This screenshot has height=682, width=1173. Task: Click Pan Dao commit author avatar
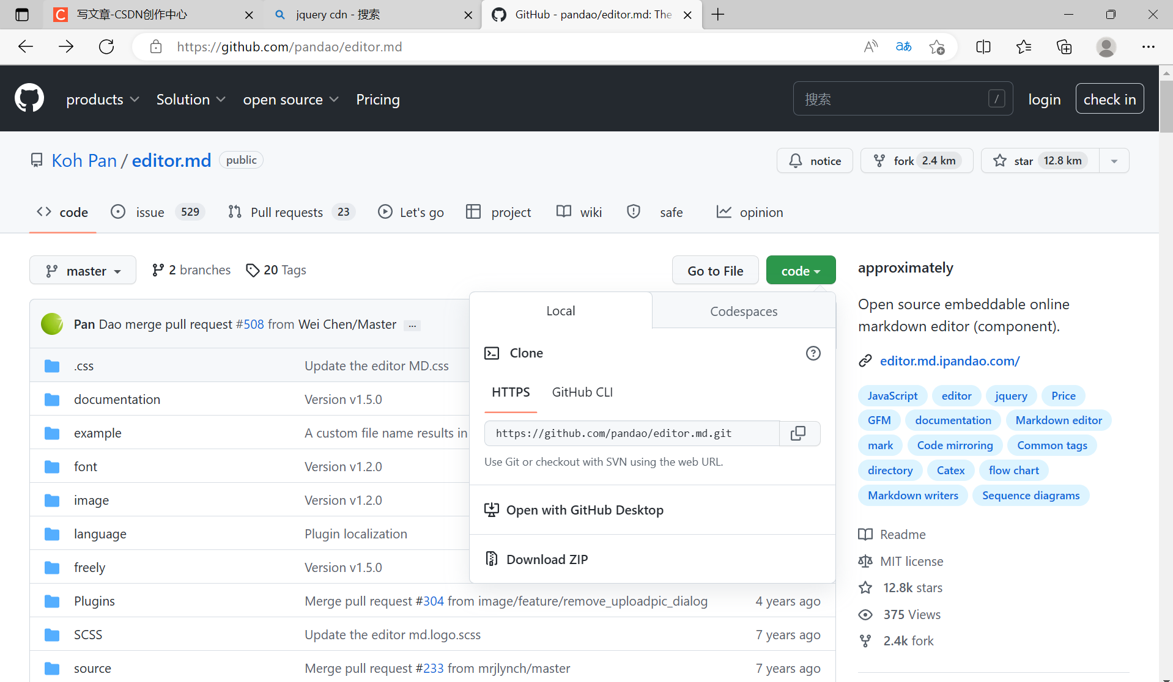[52, 324]
